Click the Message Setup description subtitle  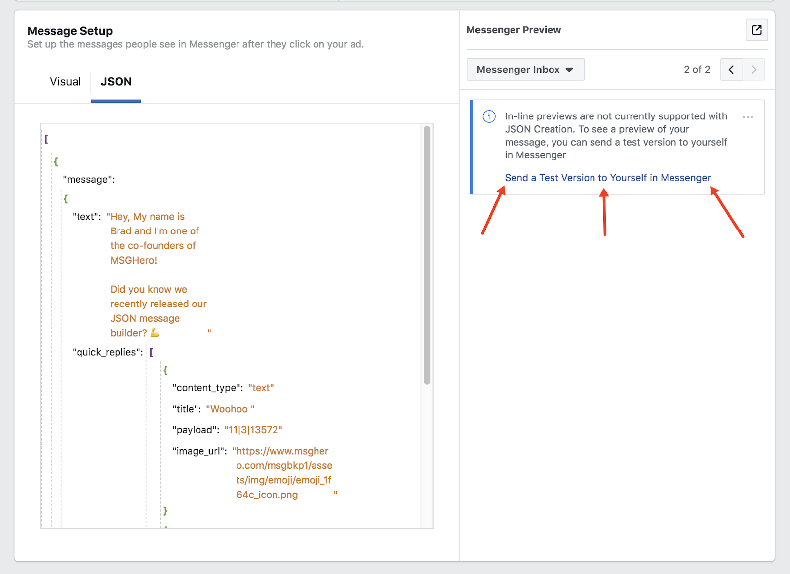pos(196,44)
